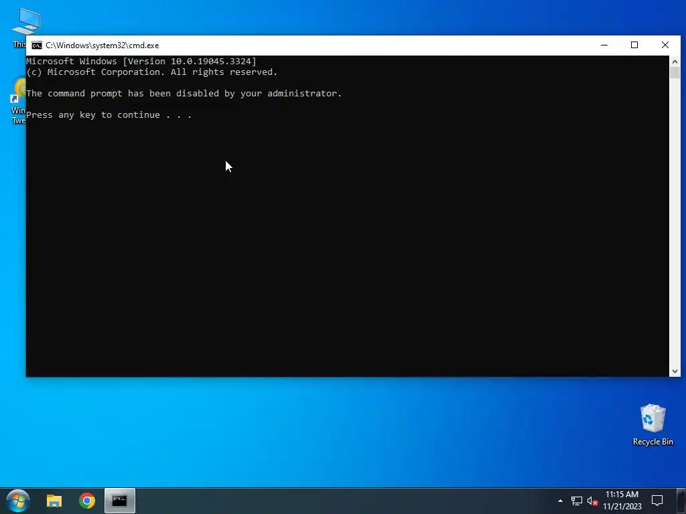This screenshot has height=514, width=686.
Task: Open the Action Center notifications icon
Action: pos(657,501)
